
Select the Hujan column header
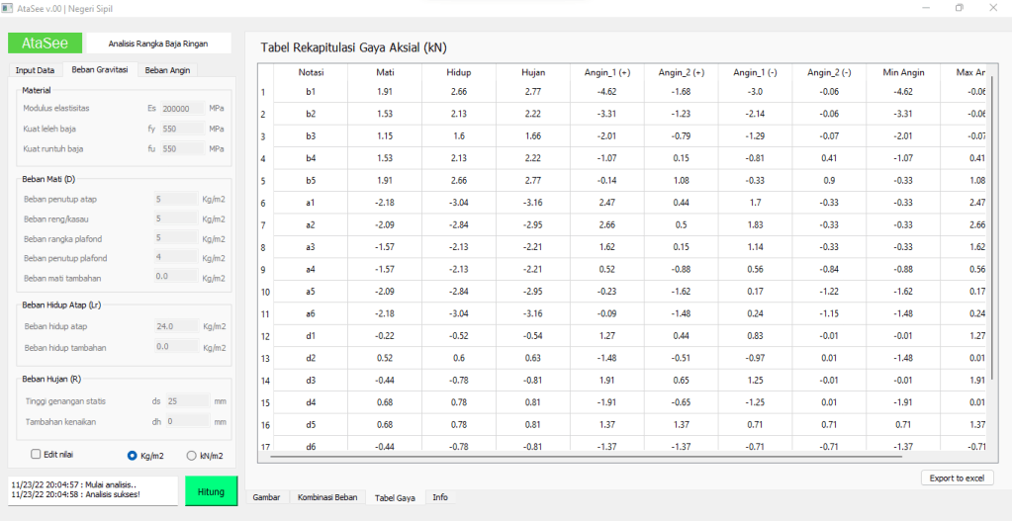(532, 72)
